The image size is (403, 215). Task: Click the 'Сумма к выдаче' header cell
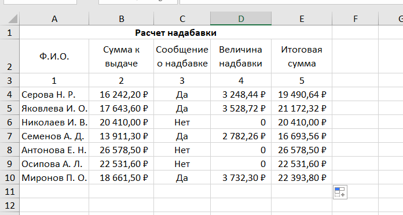pos(122,56)
